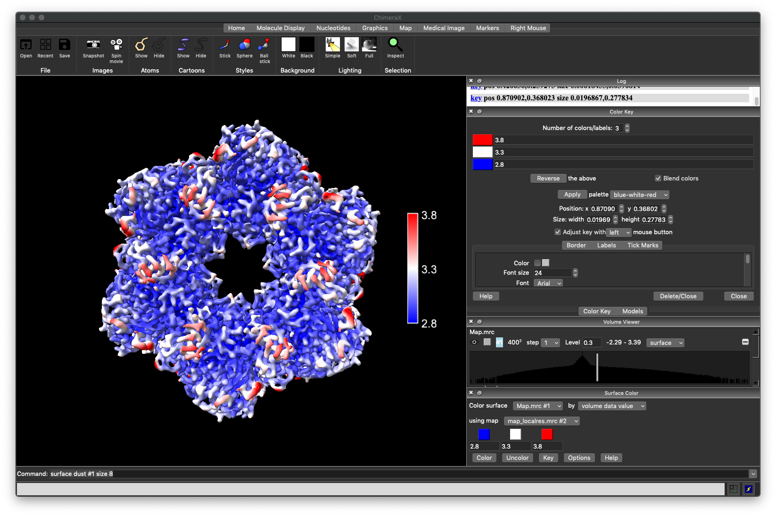
Task: Apply the Ball stick style
Action: (x=264, y=49)
